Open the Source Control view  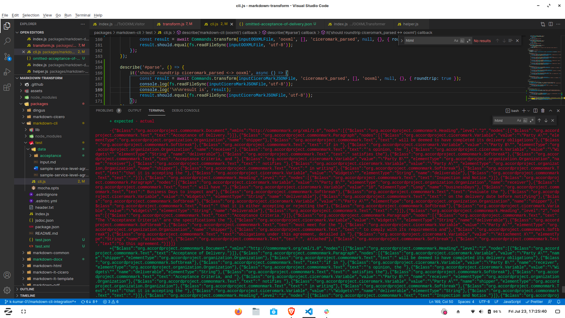[x=7, y=57]
